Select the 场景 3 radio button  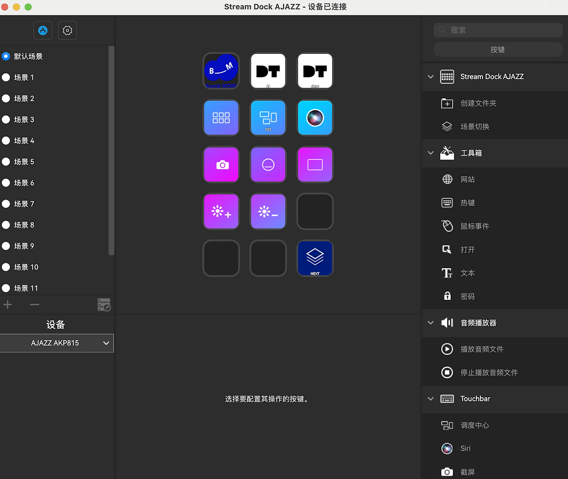6,120
